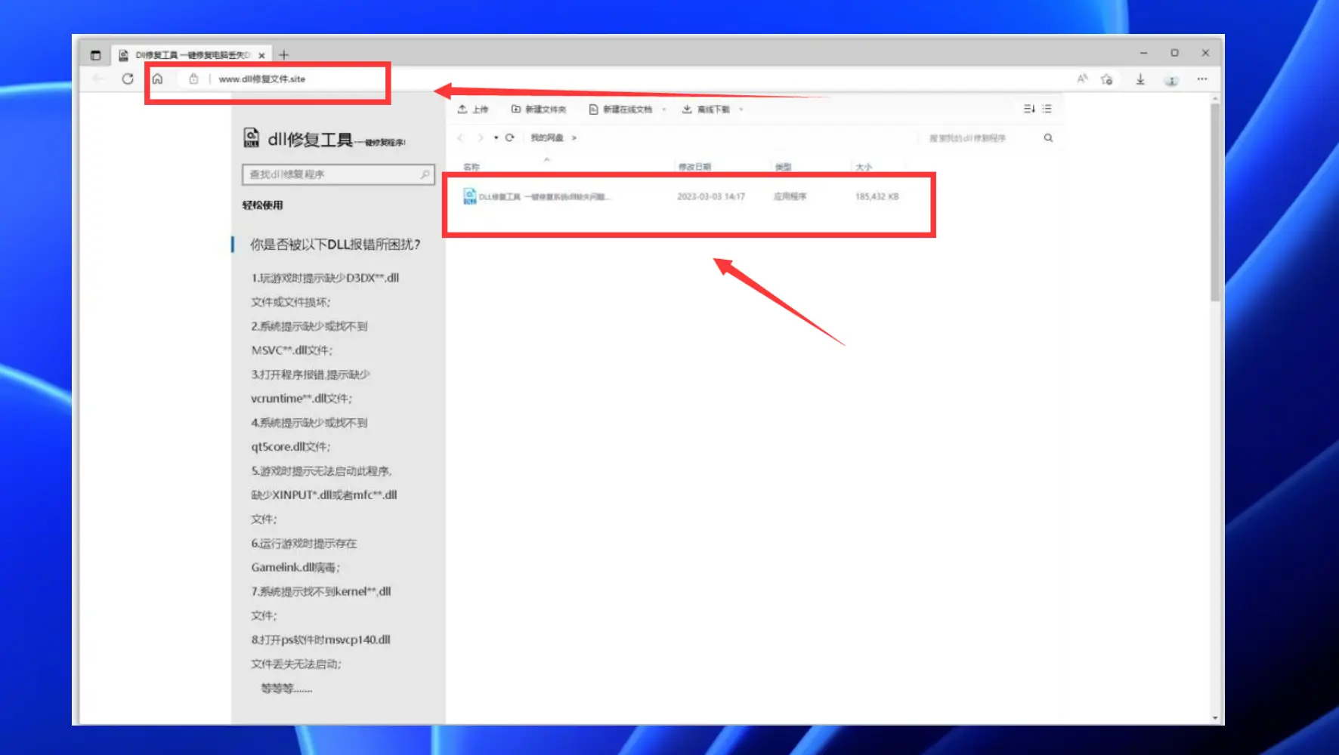View site info via lock icon
The width and height of the screenshot is (1339, 755).
pos(193,79)
